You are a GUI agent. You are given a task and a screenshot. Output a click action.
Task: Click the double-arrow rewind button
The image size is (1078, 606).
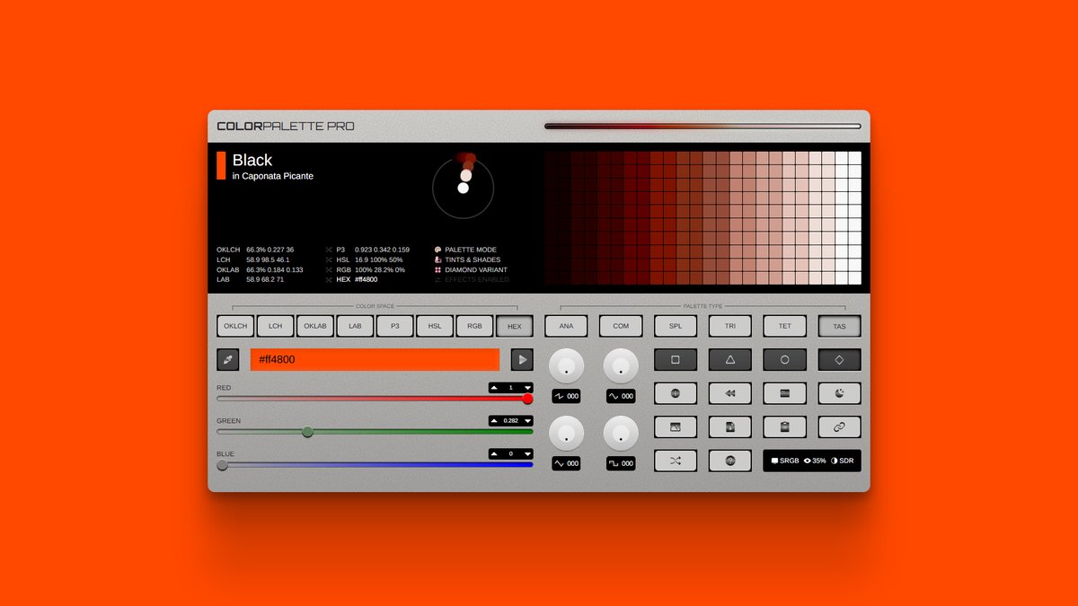pos(730,393)
